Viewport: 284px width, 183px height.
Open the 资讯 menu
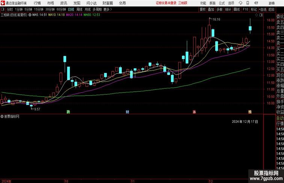tap(63, 3)
